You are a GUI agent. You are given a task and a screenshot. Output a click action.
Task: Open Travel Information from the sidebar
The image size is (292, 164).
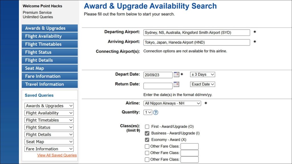tap(49, 84)
